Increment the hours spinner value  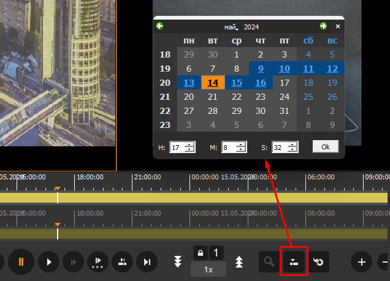coord(191,144)
